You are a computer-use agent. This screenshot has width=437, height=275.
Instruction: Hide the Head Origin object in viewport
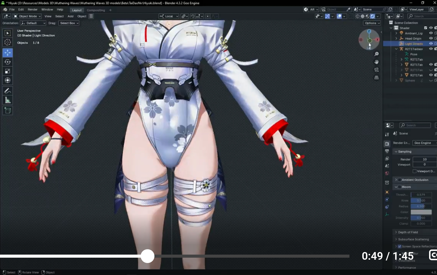click(431, 38)
